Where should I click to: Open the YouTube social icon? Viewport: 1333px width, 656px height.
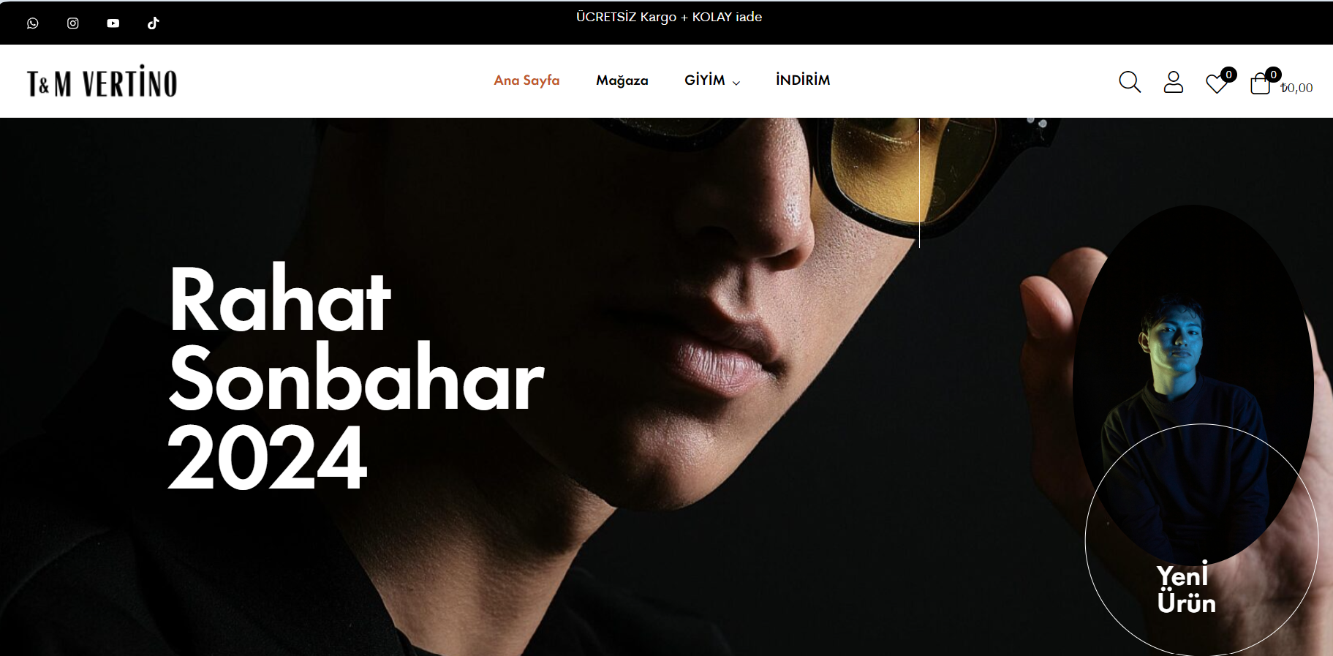[x=113, y=23]
